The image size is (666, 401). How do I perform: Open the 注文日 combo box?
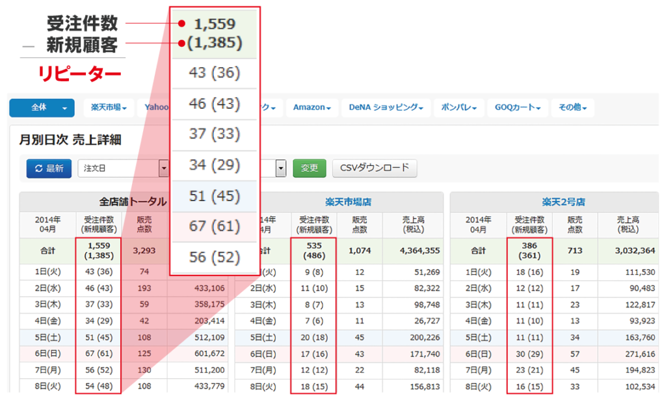coord(123,169)
